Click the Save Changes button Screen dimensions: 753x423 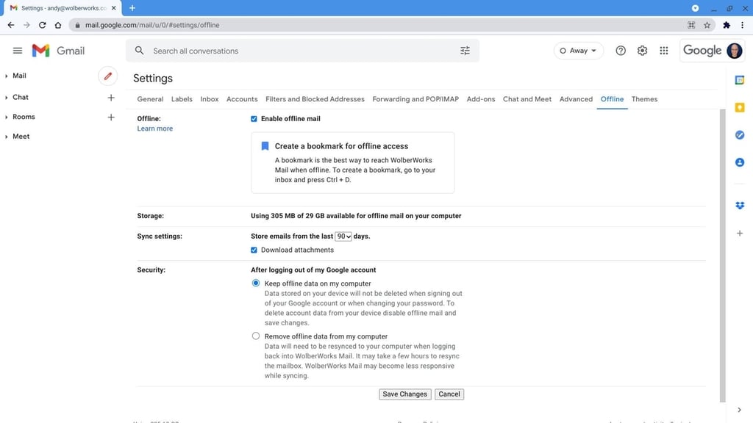click(405, 394)
